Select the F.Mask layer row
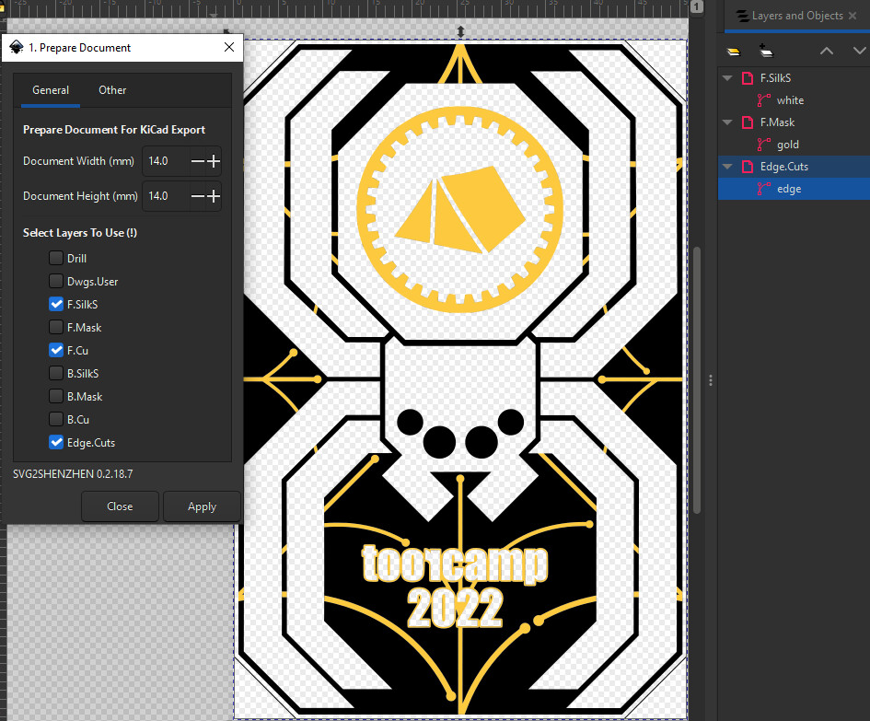 tap(794, 122)
